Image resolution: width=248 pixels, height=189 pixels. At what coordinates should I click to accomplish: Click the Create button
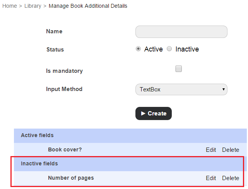[154, 113]
